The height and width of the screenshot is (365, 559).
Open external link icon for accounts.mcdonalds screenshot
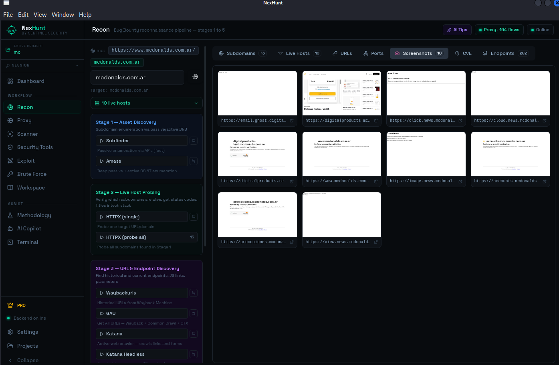click(x=545, y=181)
